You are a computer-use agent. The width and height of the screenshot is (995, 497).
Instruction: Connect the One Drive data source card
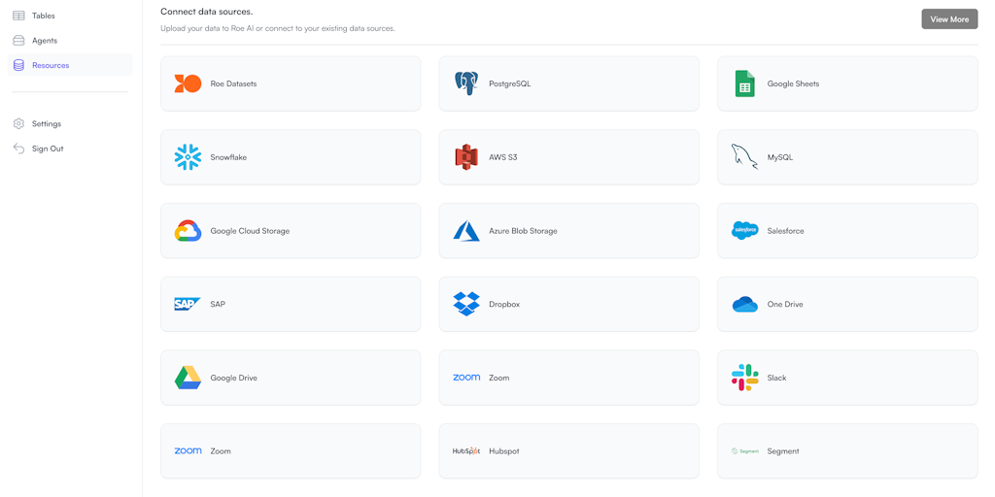[846, 304]
